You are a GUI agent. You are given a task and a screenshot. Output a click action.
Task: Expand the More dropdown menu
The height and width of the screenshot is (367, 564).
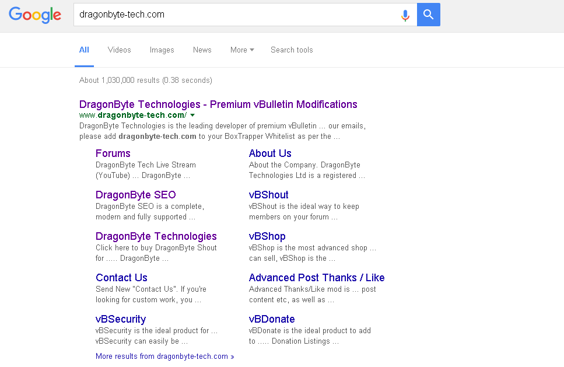click(242, 50)
